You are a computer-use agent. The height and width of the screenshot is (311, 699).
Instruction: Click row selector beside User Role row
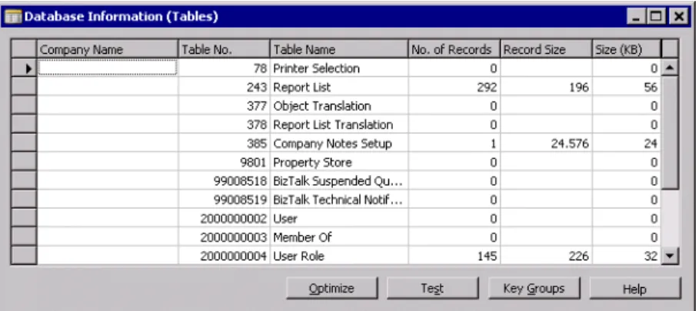[24, 256]
